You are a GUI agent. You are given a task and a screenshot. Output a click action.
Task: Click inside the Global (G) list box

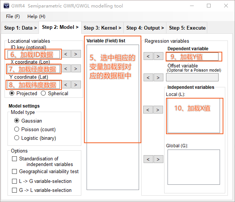click(194, 167)
